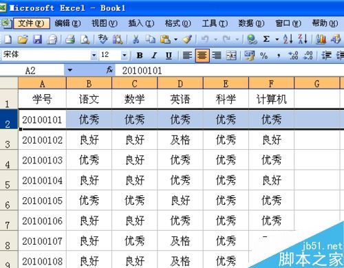Screen dimensions: 344x268
Task: Toggle Align Right
Action: click(x=217, y=56)
